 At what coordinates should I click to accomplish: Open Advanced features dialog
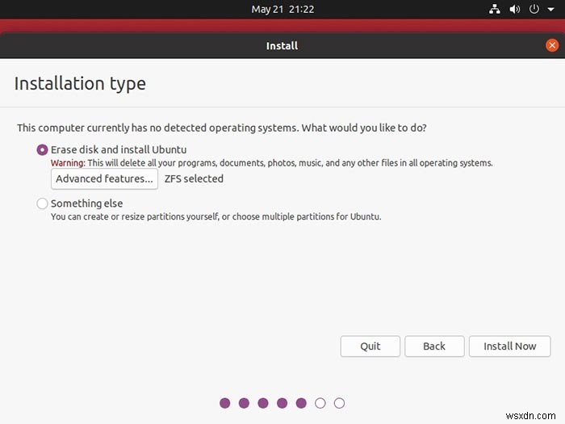(104, 178)
